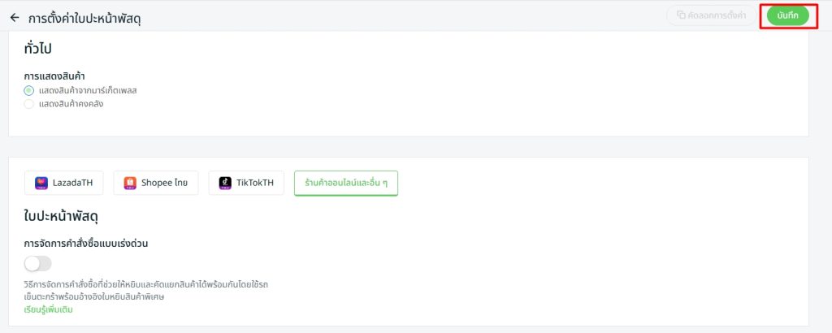Click the Lazada logo icon
The width and height of the screenshot is (832, 333).
click(41, 184)
